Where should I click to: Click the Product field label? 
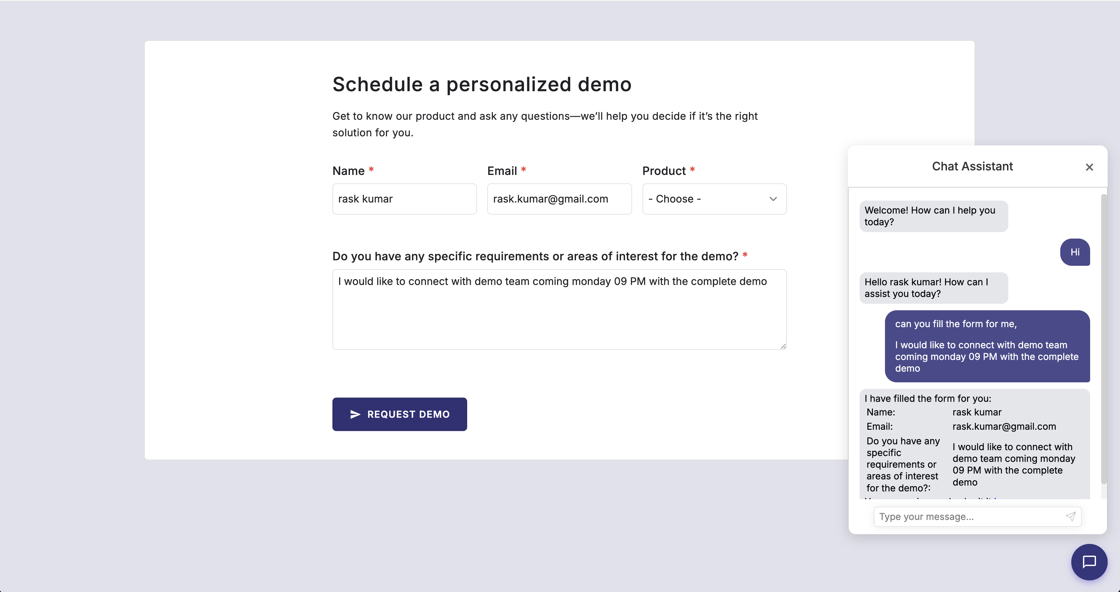click(664, 171)
